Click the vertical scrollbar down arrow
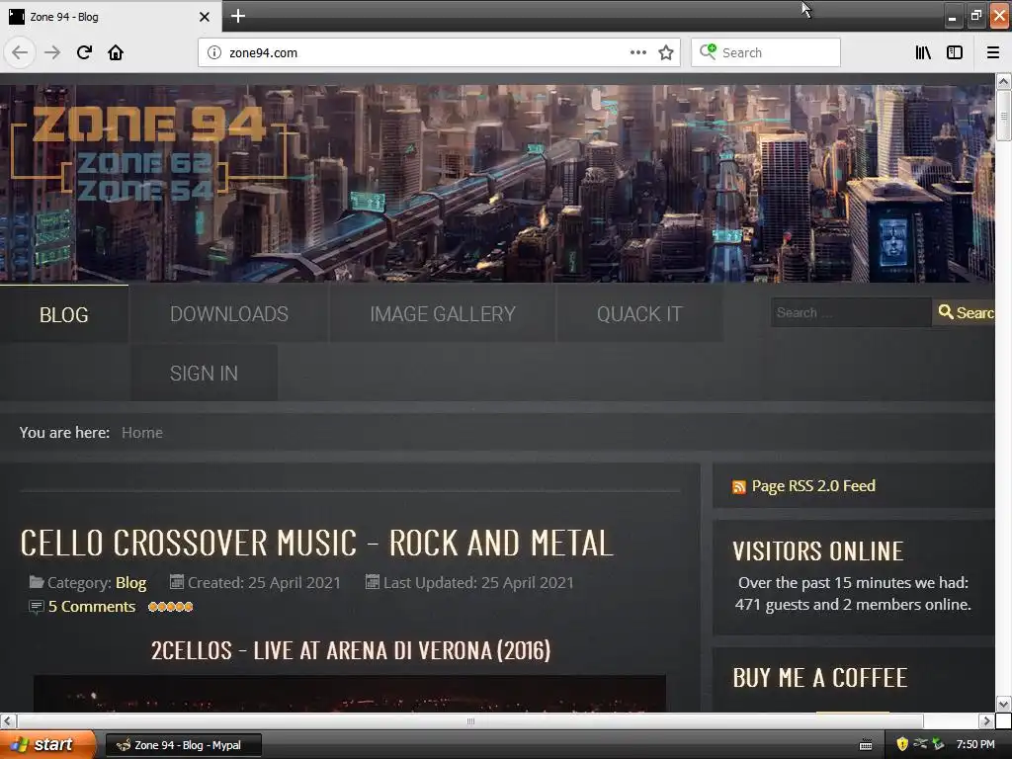This screenshot has height=759, width=1012. (x=1003, y=704)
